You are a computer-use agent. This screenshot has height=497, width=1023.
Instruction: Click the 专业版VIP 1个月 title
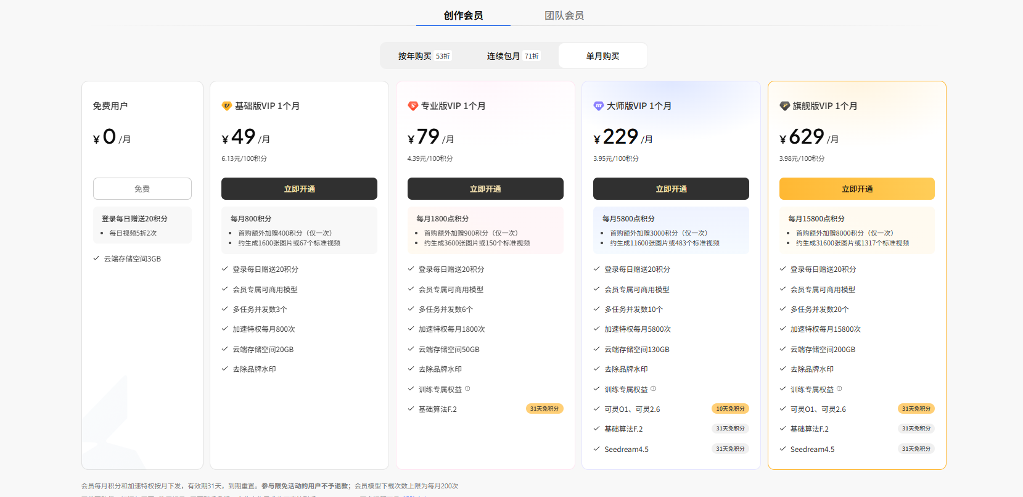point(453,106)
